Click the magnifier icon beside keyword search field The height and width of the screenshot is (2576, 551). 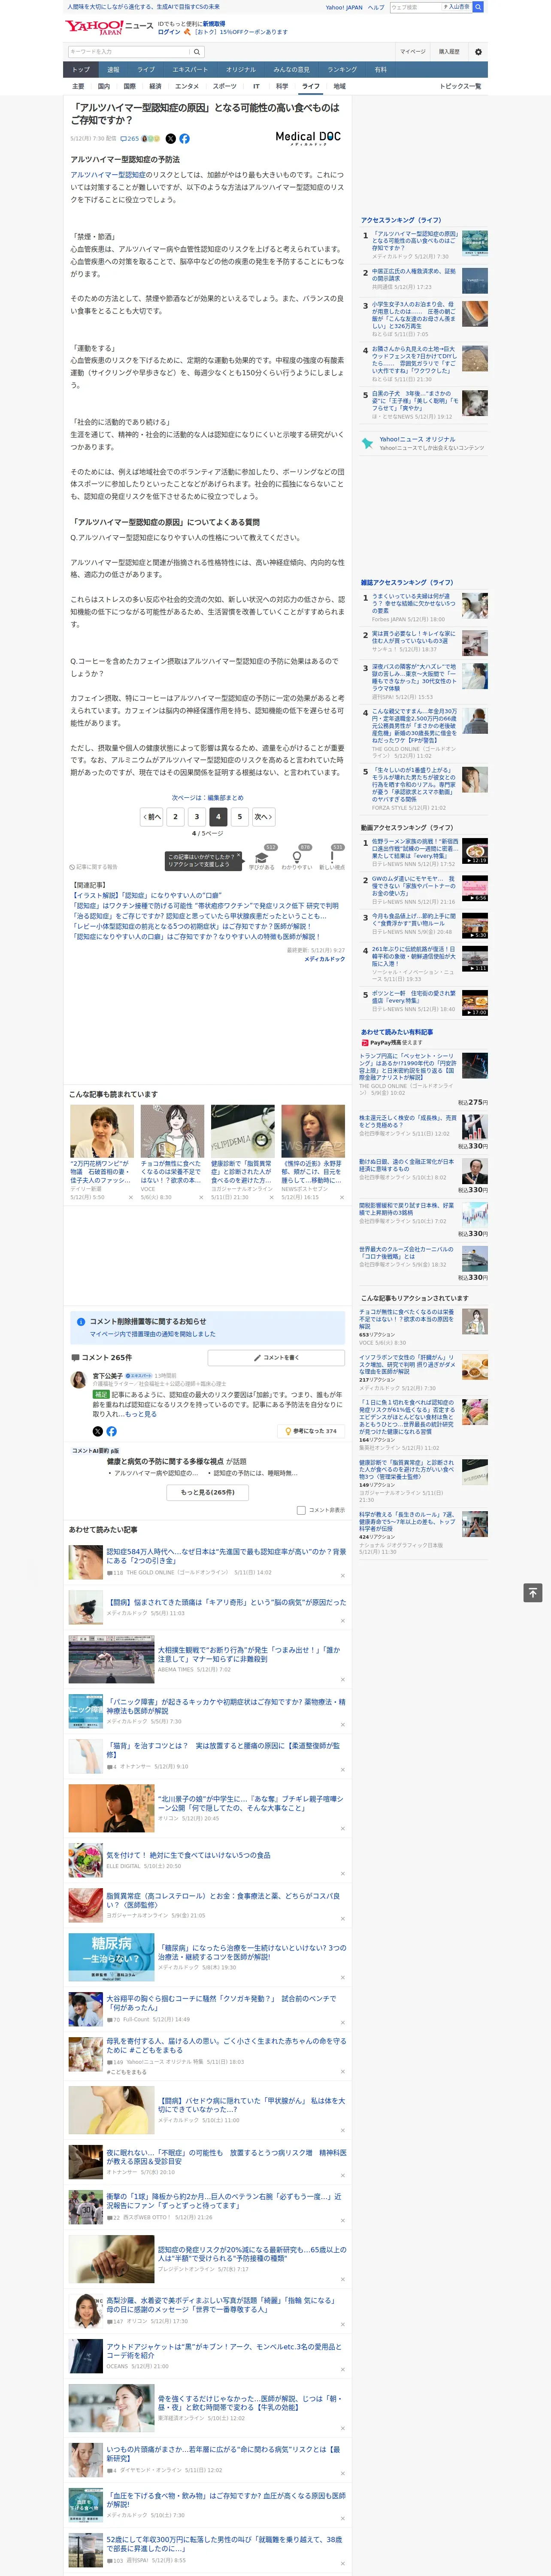[197, 51]
